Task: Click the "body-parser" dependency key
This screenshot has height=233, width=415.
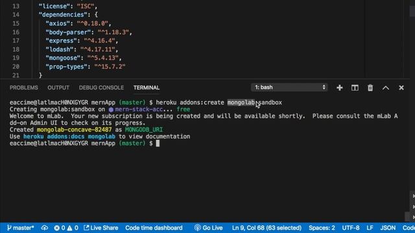Action: point(68,32)
